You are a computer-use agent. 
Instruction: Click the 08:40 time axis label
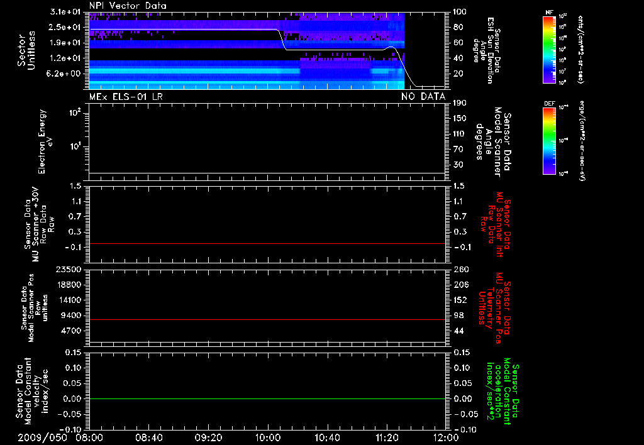coord(148,437)
